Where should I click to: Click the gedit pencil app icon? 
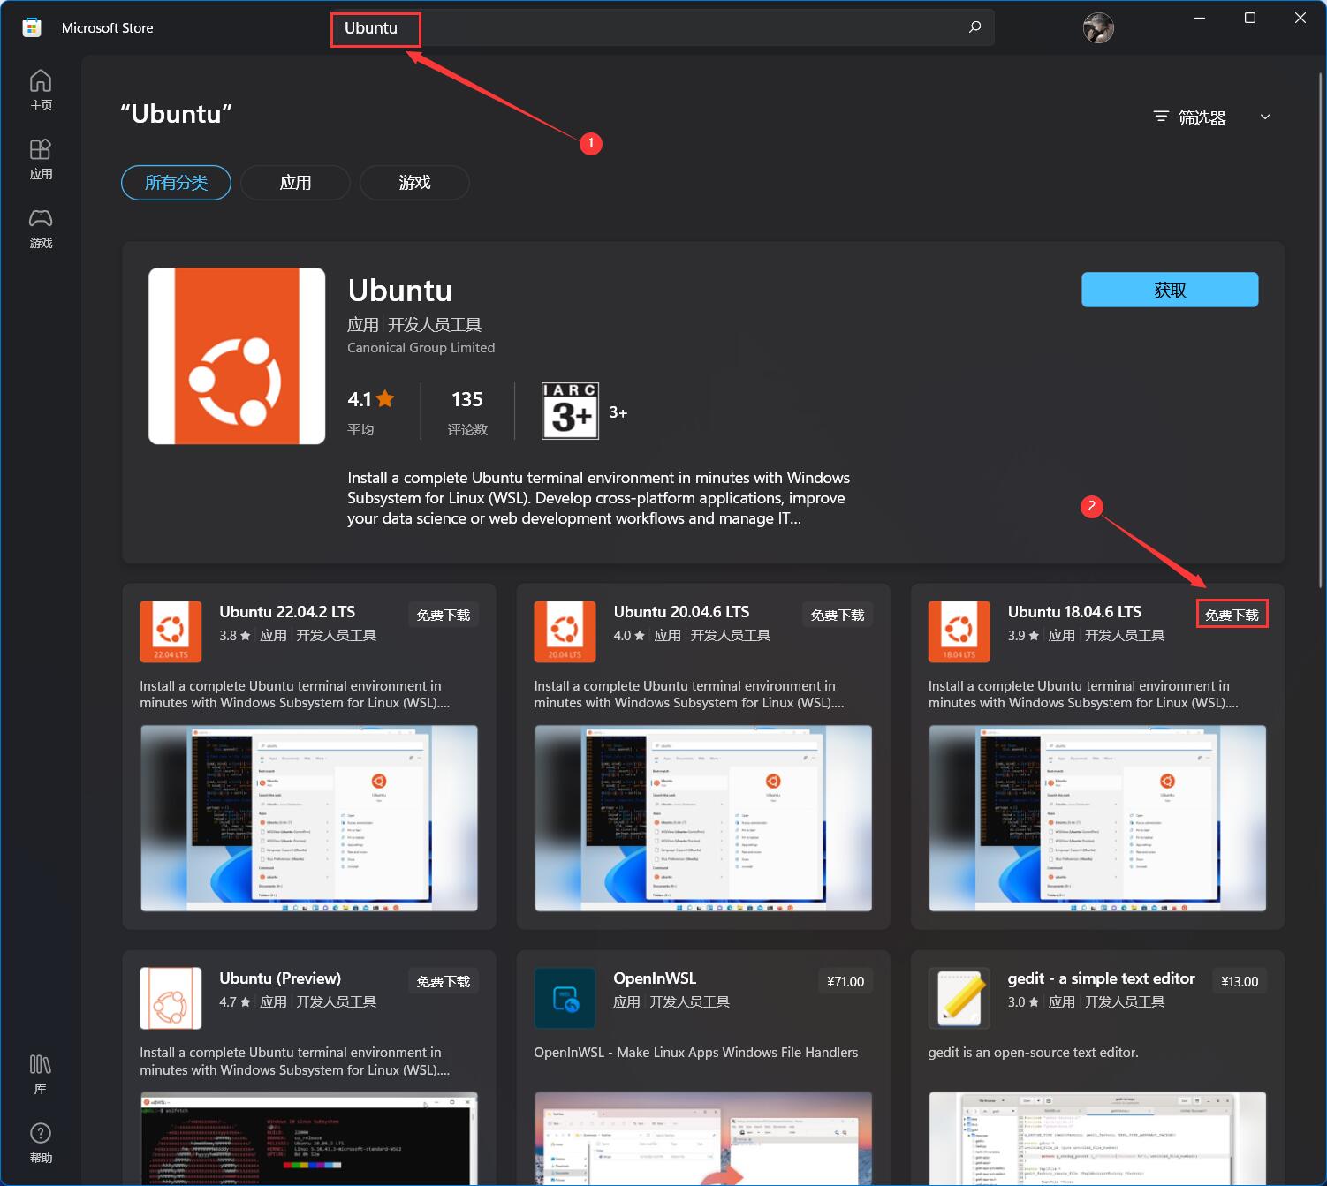(959, 998)
